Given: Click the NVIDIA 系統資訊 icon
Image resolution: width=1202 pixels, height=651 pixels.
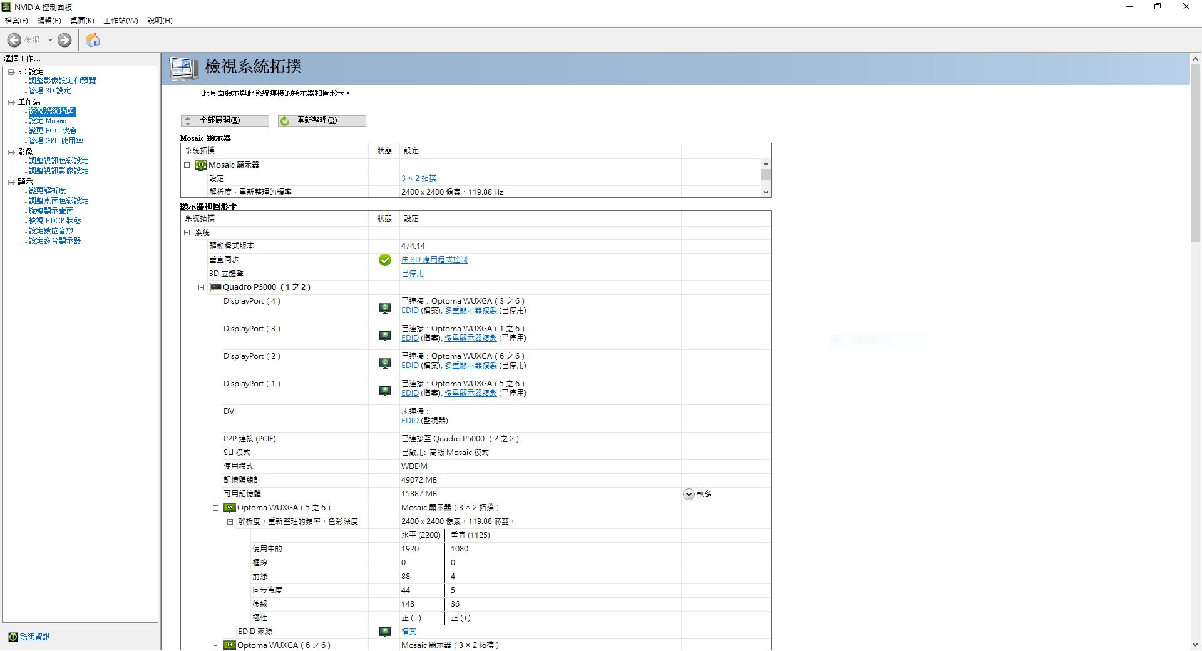Looking at the screenshot, I should [13, 637].
